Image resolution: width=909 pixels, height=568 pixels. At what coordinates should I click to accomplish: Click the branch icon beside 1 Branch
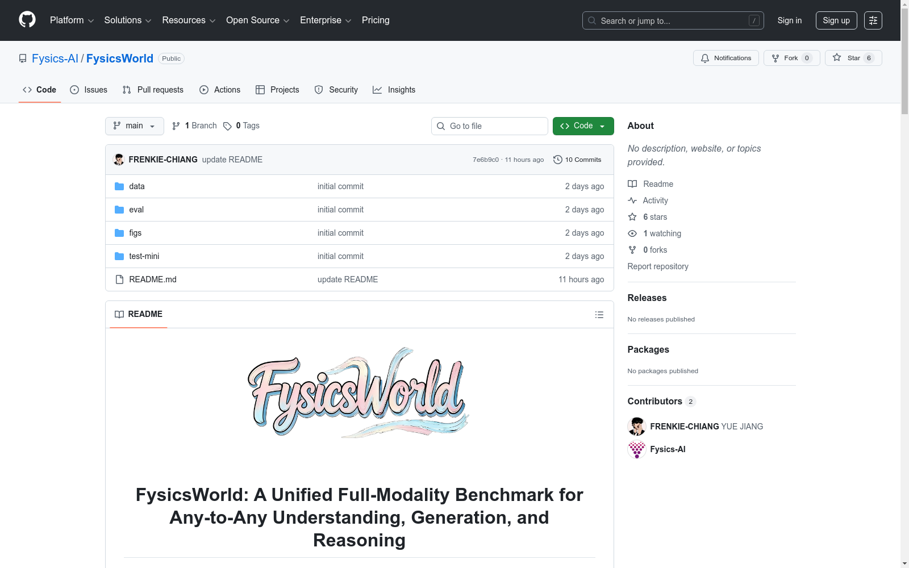click(x=176, y=126)
